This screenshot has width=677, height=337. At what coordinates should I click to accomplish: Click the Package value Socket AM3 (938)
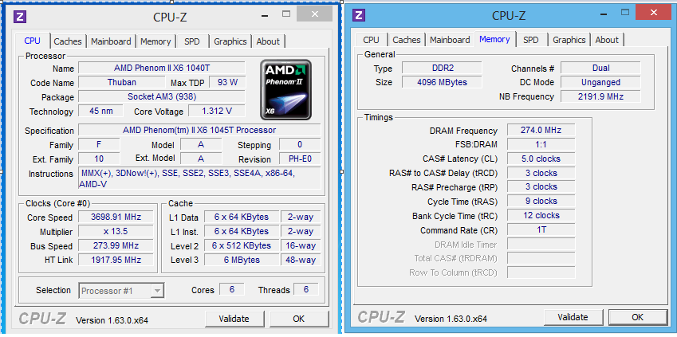coord(162,96)
